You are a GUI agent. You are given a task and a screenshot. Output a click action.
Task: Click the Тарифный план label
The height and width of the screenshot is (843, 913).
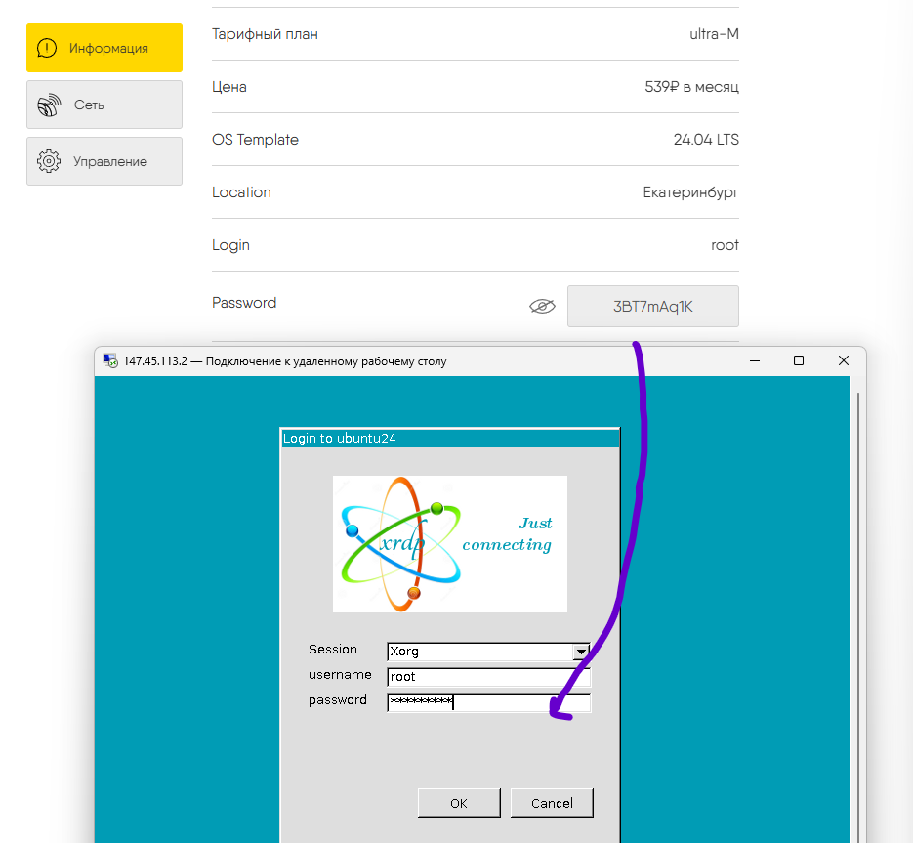click(265, 34)
